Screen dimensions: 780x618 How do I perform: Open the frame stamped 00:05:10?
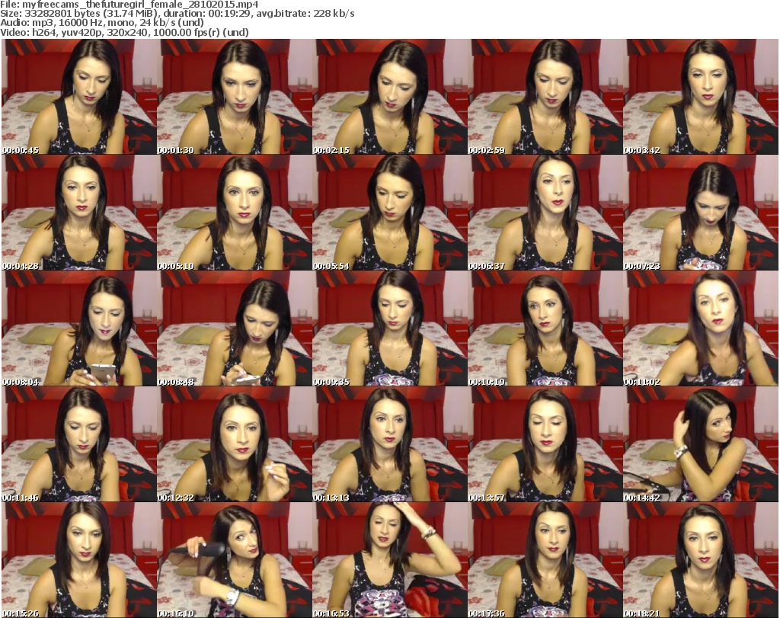(235, 213)
